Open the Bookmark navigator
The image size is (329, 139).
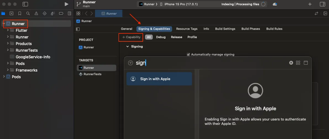(20, 14)
